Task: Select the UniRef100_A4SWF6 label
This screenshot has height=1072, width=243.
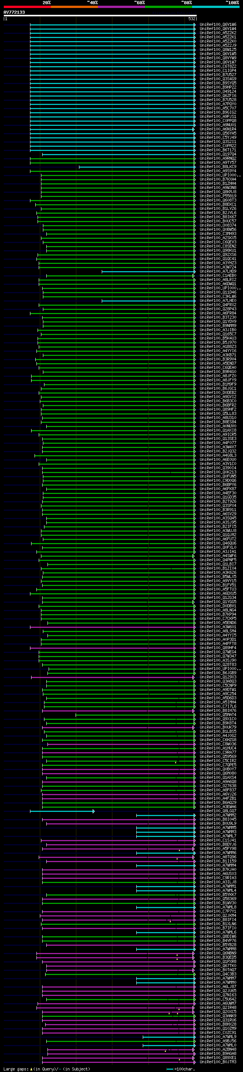Action: point(218,556)
